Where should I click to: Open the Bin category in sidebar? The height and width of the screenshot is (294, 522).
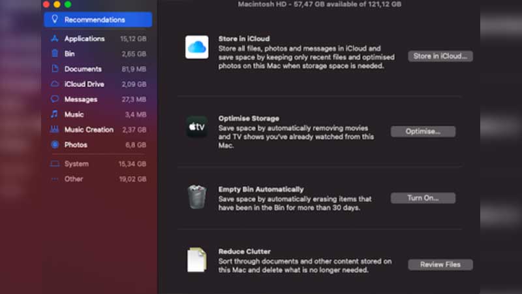click(98, 54)
